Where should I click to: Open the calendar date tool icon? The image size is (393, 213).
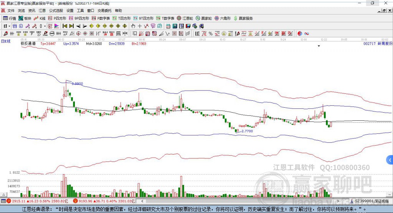(x=168, y=26)
